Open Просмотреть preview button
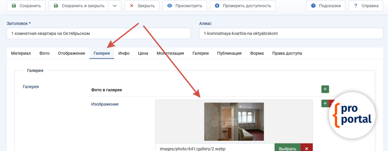 pos(185,6)
